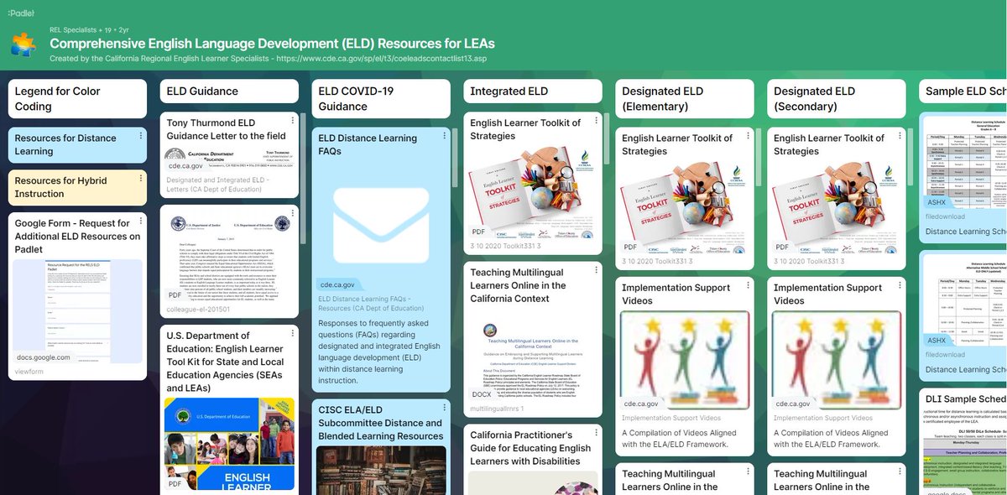This screenshot has height=495, width=1007.
Task: Open the Tony Thurmond ELD Guidance Letter title
Action: [x=227, y=129]
